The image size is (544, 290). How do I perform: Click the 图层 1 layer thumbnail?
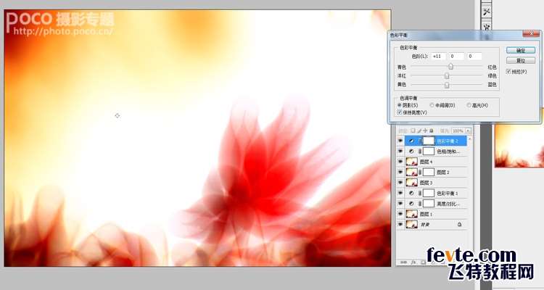point(412,214)
